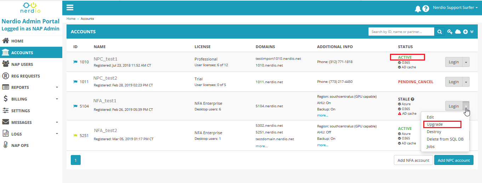The image size is (482, 183).
Task: Open SETTINGS in sidebar
Action: [31, 111]
